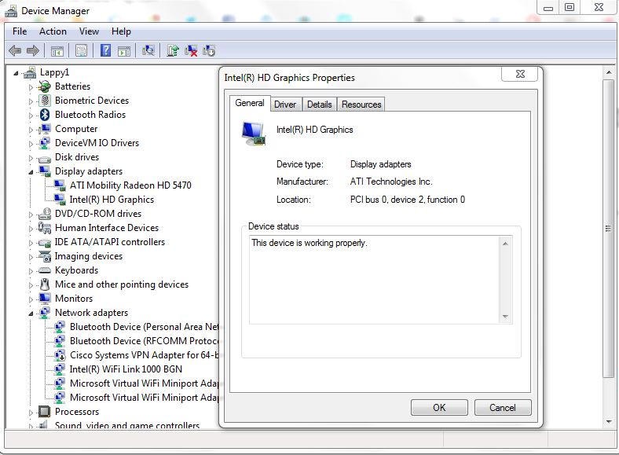
Task: Click the main window scroll-up arrow
Action: pyautogui.click(x=608, y=72)
